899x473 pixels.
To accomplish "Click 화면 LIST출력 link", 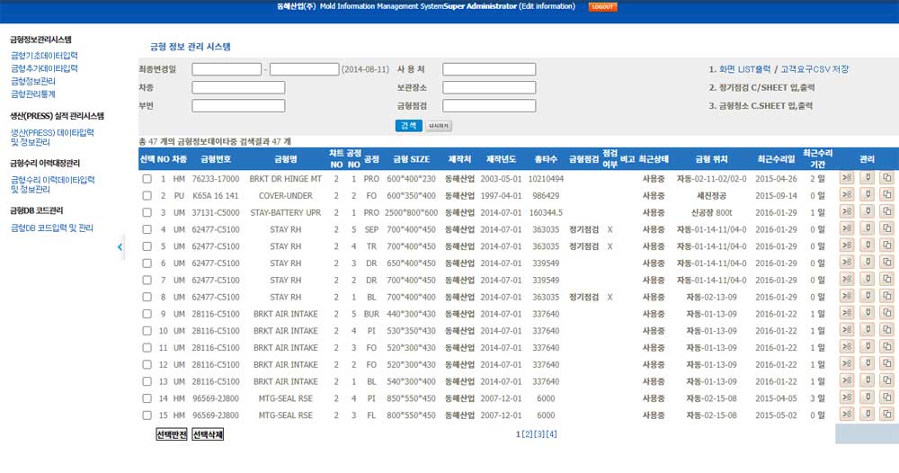I will (x=744, y=69).
